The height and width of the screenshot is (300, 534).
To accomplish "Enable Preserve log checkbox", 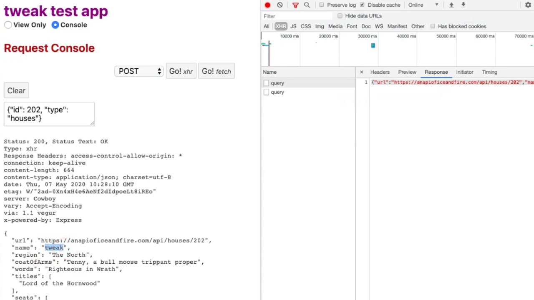I will pos(322,5).
